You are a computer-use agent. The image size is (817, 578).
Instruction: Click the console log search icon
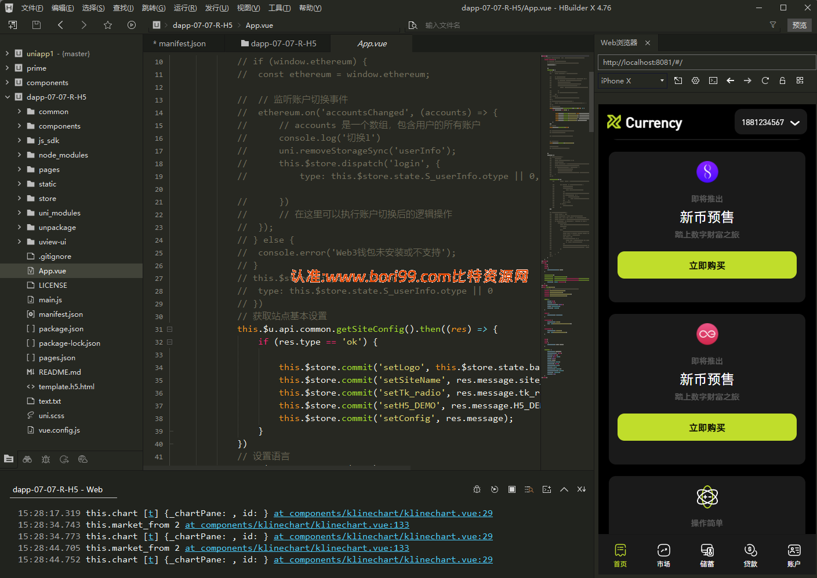click(529, 489)
